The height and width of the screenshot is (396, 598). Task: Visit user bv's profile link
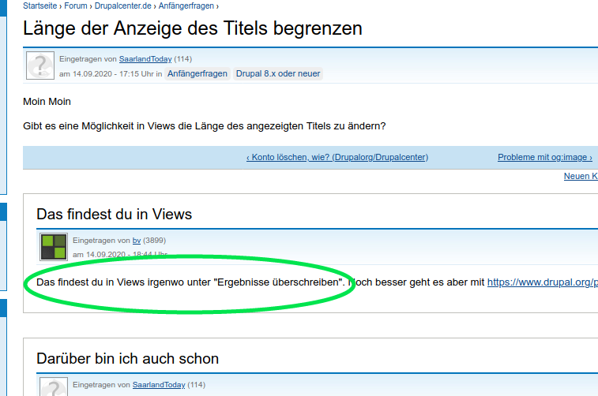click(x=137, y=241)
